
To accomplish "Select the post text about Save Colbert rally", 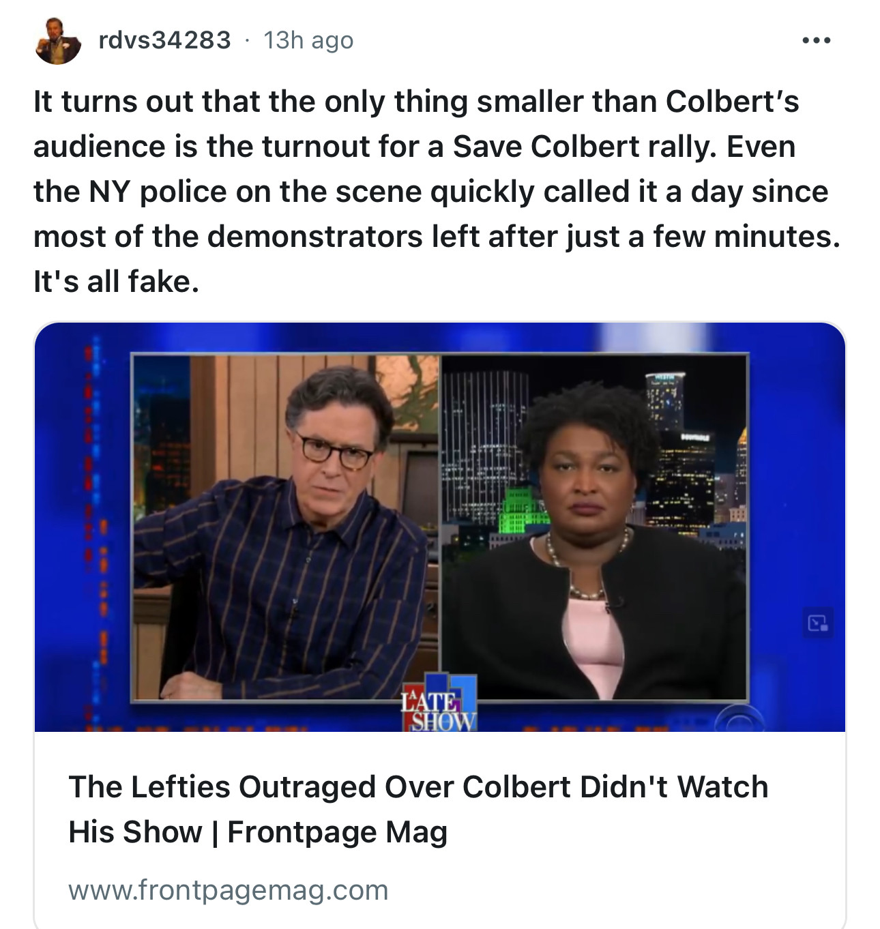I will coord(437,191).
